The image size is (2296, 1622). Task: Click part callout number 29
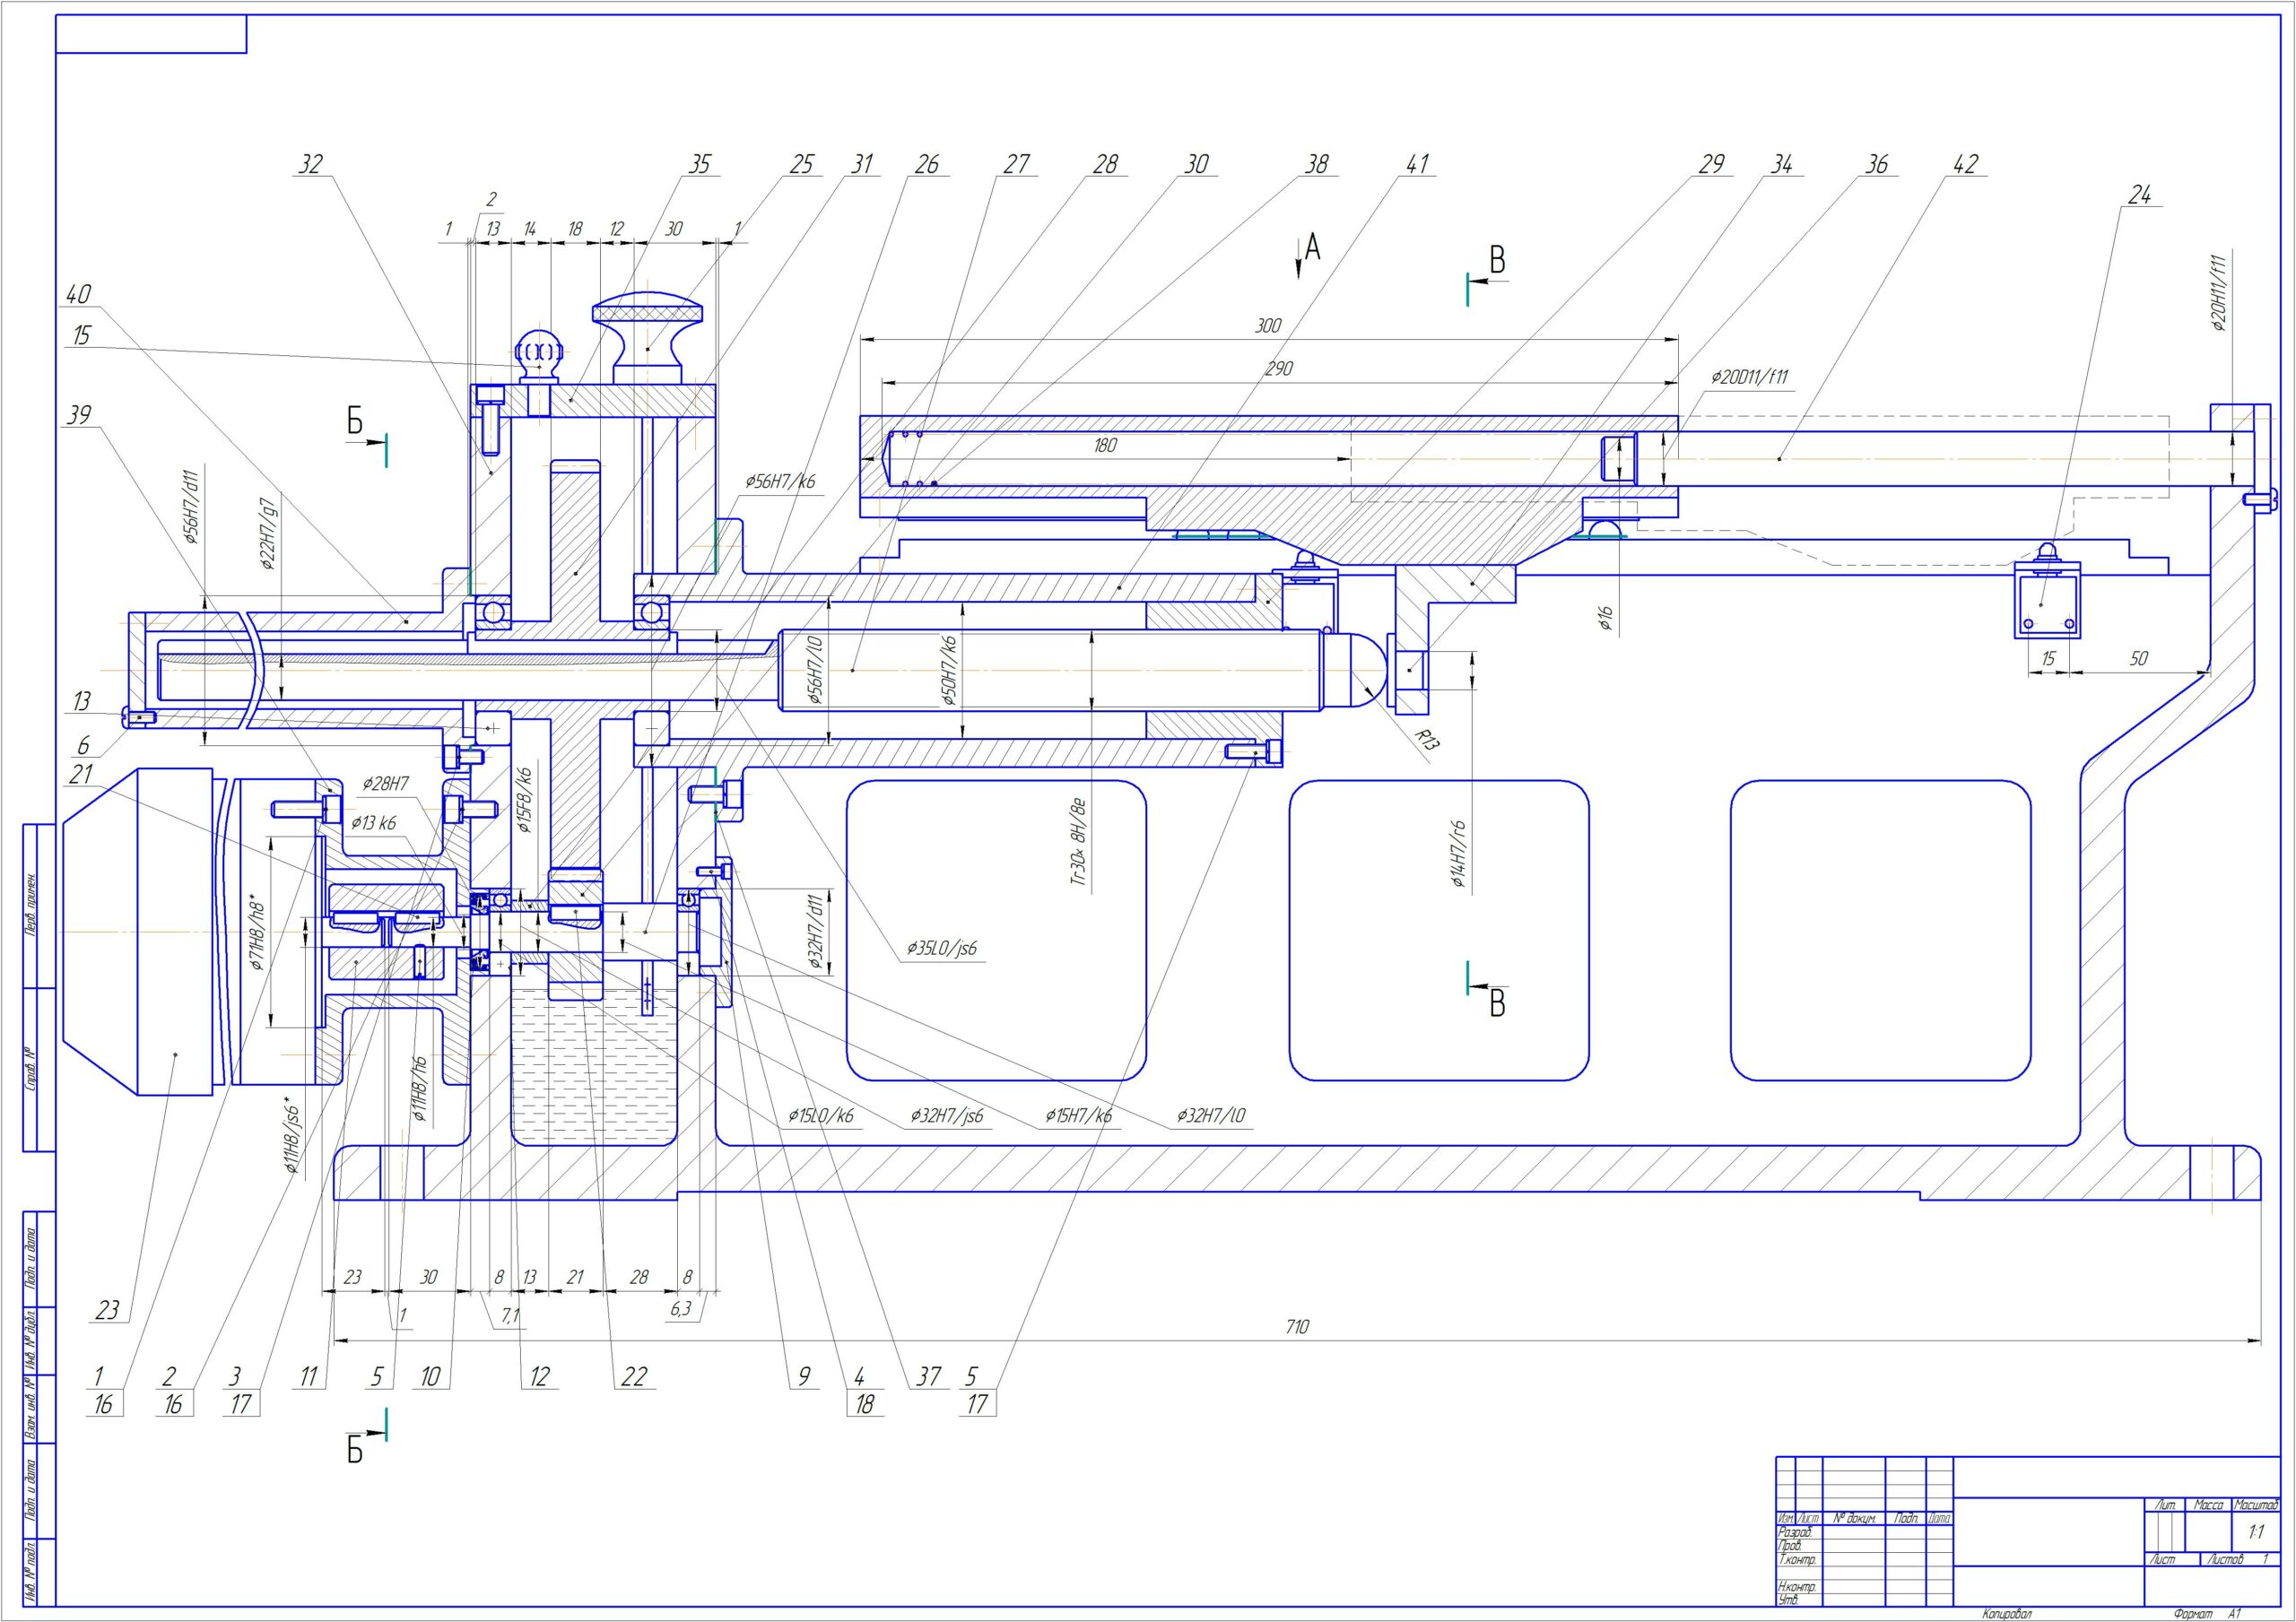[x=1712, y=164]
